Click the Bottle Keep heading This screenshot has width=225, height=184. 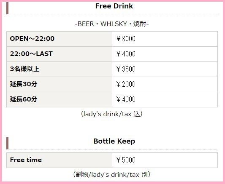114,141
